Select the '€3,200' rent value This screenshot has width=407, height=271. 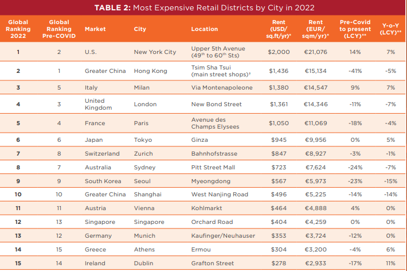click(316, 249)
